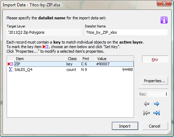Jump to first record arrow

(x=146, y=113)
